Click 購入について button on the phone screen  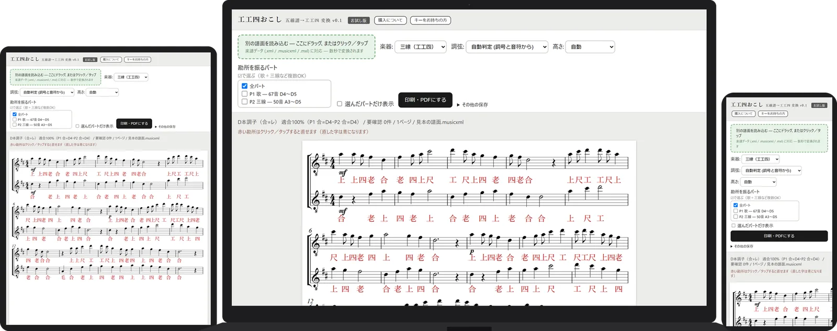point(743,113)
